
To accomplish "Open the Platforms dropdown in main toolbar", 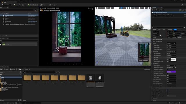I will tap(44, 5).
